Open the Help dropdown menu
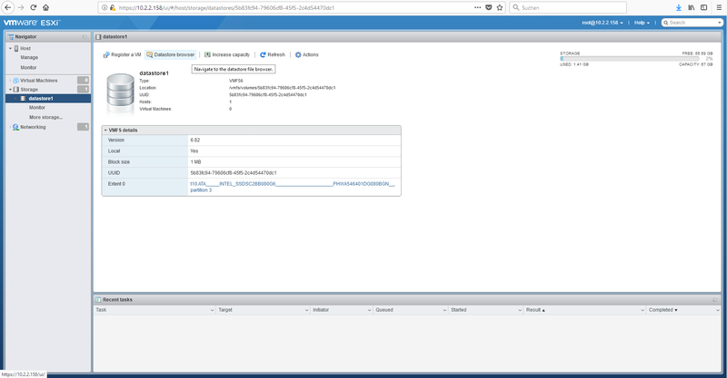The width and height of the screenshot is (727, 378). (642, 23)
